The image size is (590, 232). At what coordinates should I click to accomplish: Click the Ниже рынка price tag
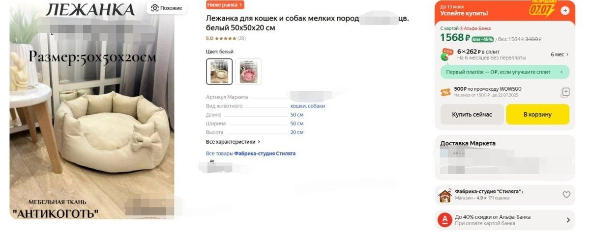[225, 5]
